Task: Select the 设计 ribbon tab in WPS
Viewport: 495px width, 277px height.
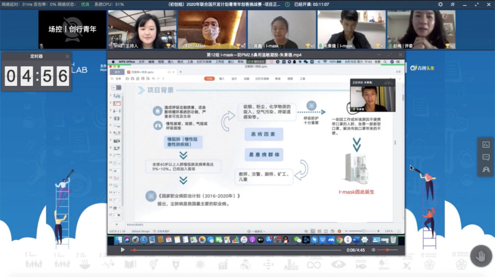Action: (234, 79)
